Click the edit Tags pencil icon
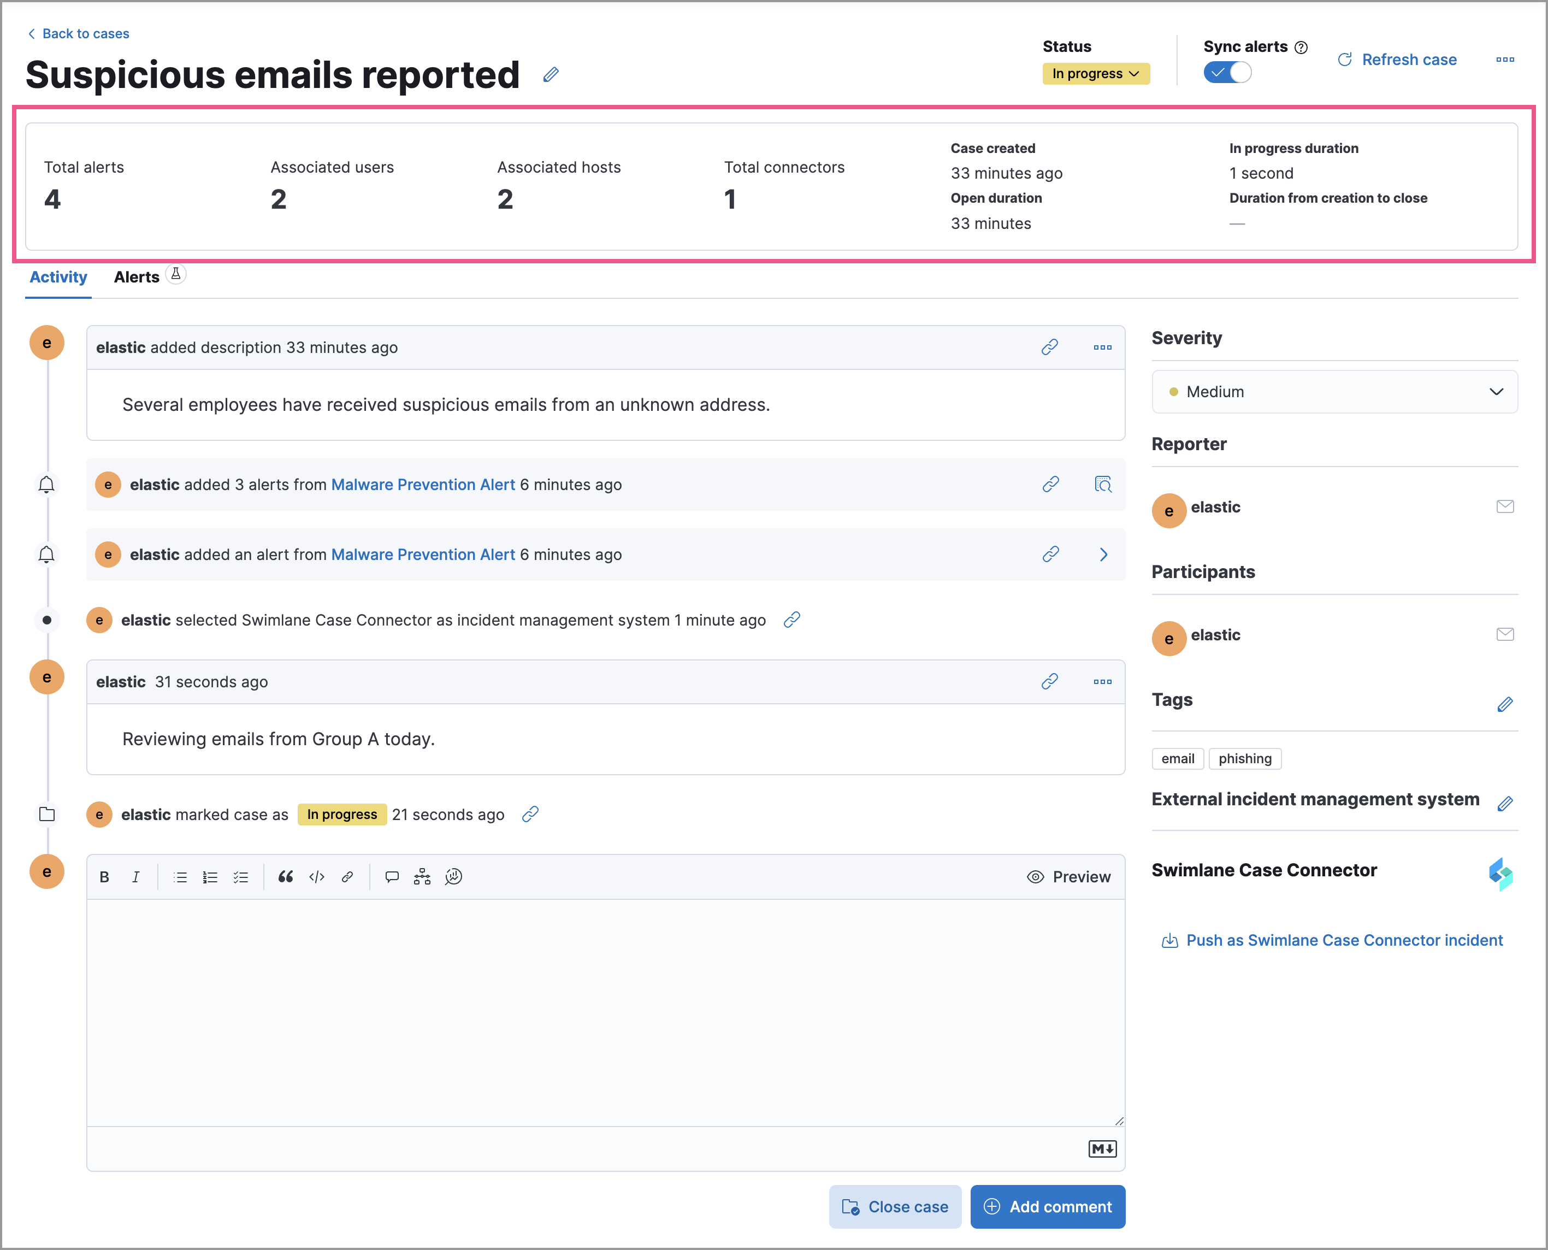The height and width of the screenshot is (1250, 1548). [x=1505, y=704]
